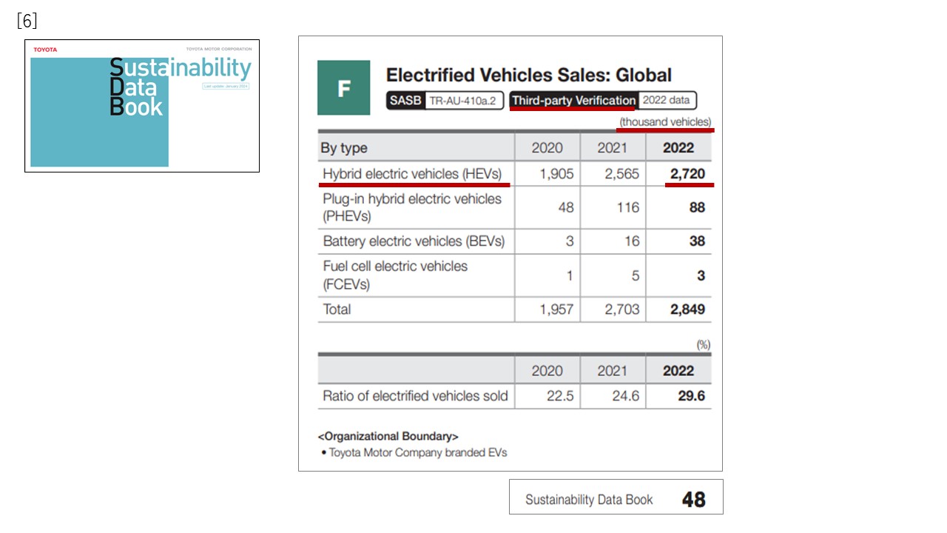
Task: Select the TR-AU-410a.2 code label
Action: tap(464, 101)
